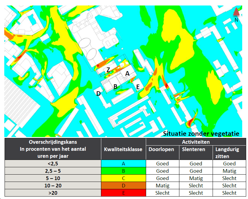This screenshot has width=248, height=199.
Task: Click the "2,5 – 5" percentage cell
Action: tap(53, 171)
